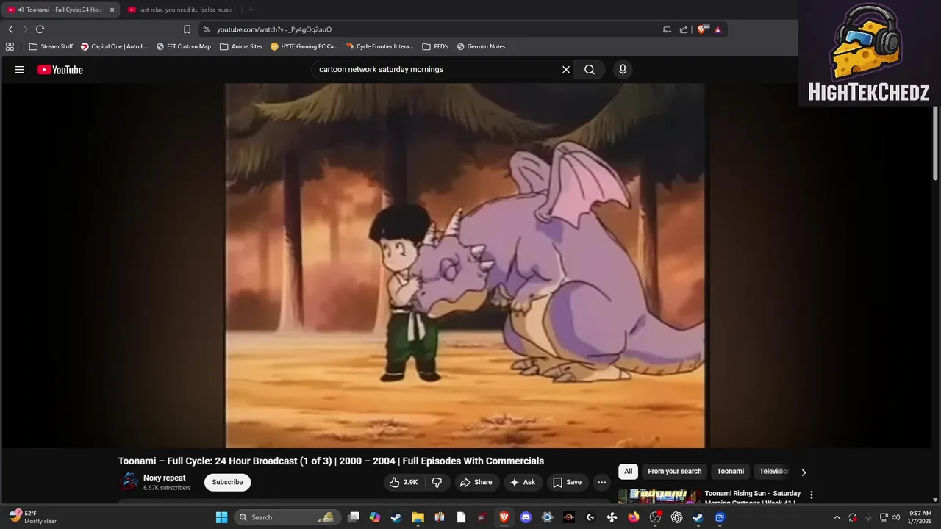Viewport: 941px width, 529px height.
Task: Select the Toonami filter chip
Action: pyautogui.click(x=730, y=472)
